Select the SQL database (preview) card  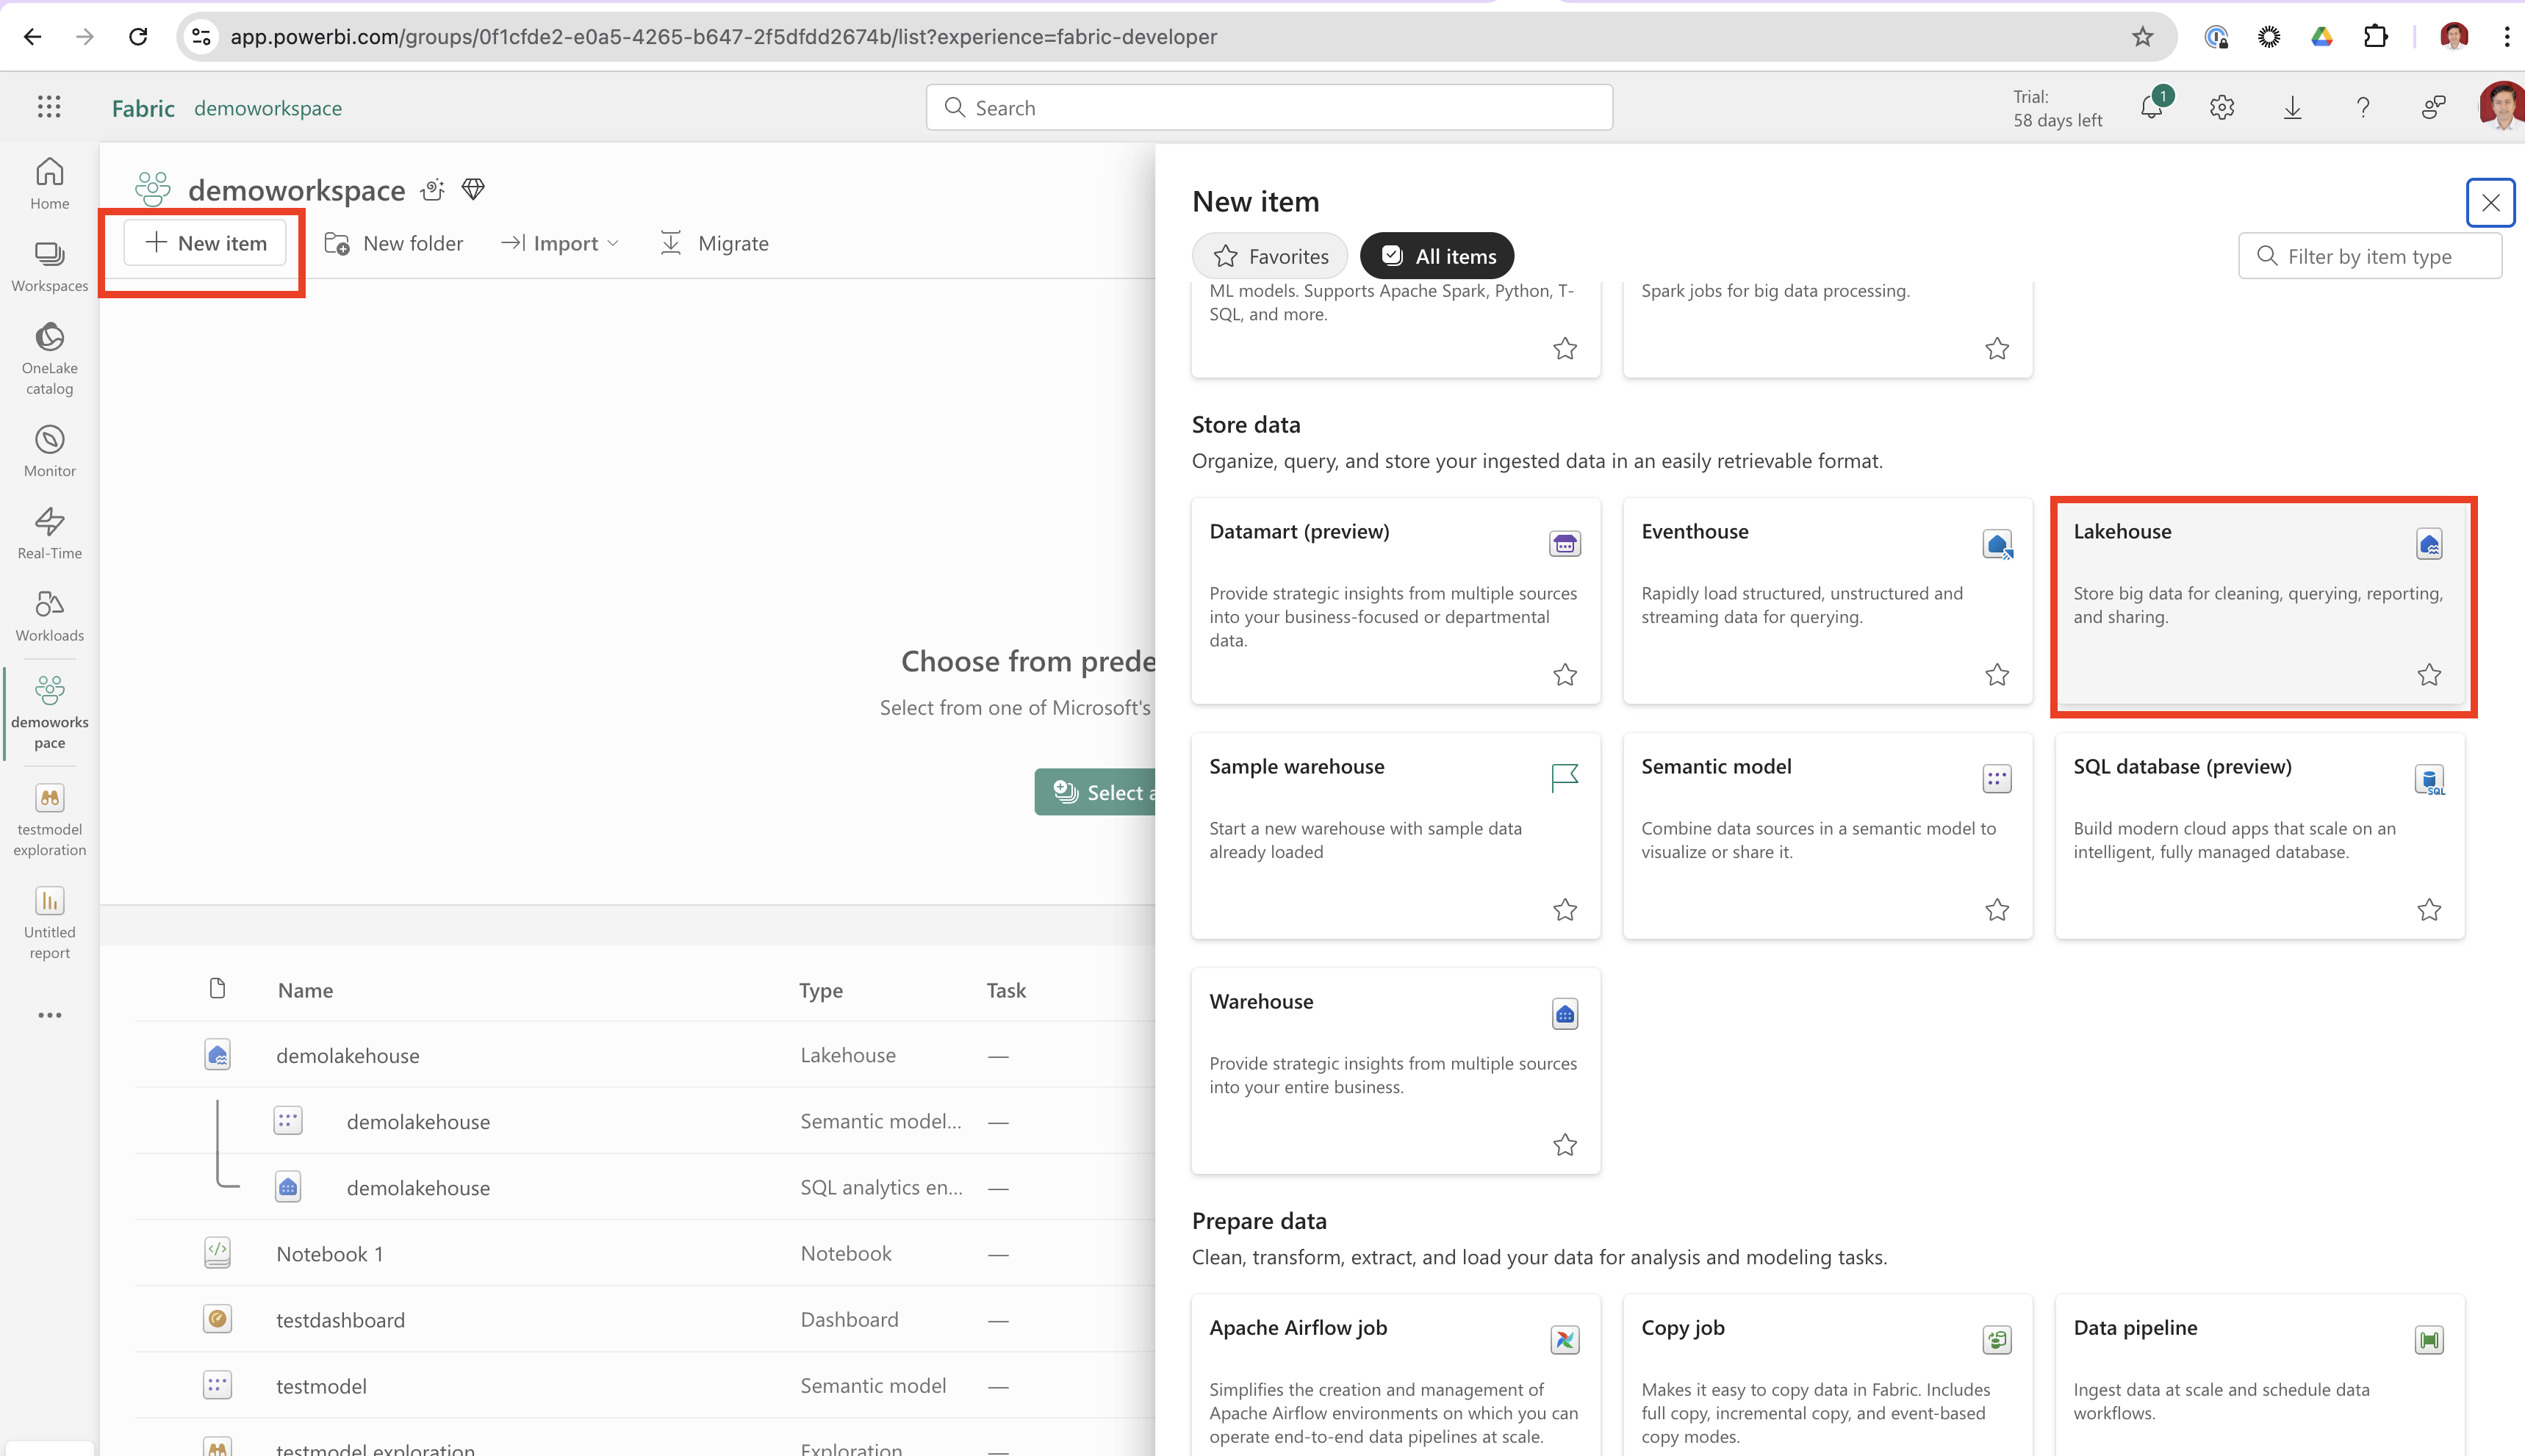pyautogui.click(x=2259, y=835)
